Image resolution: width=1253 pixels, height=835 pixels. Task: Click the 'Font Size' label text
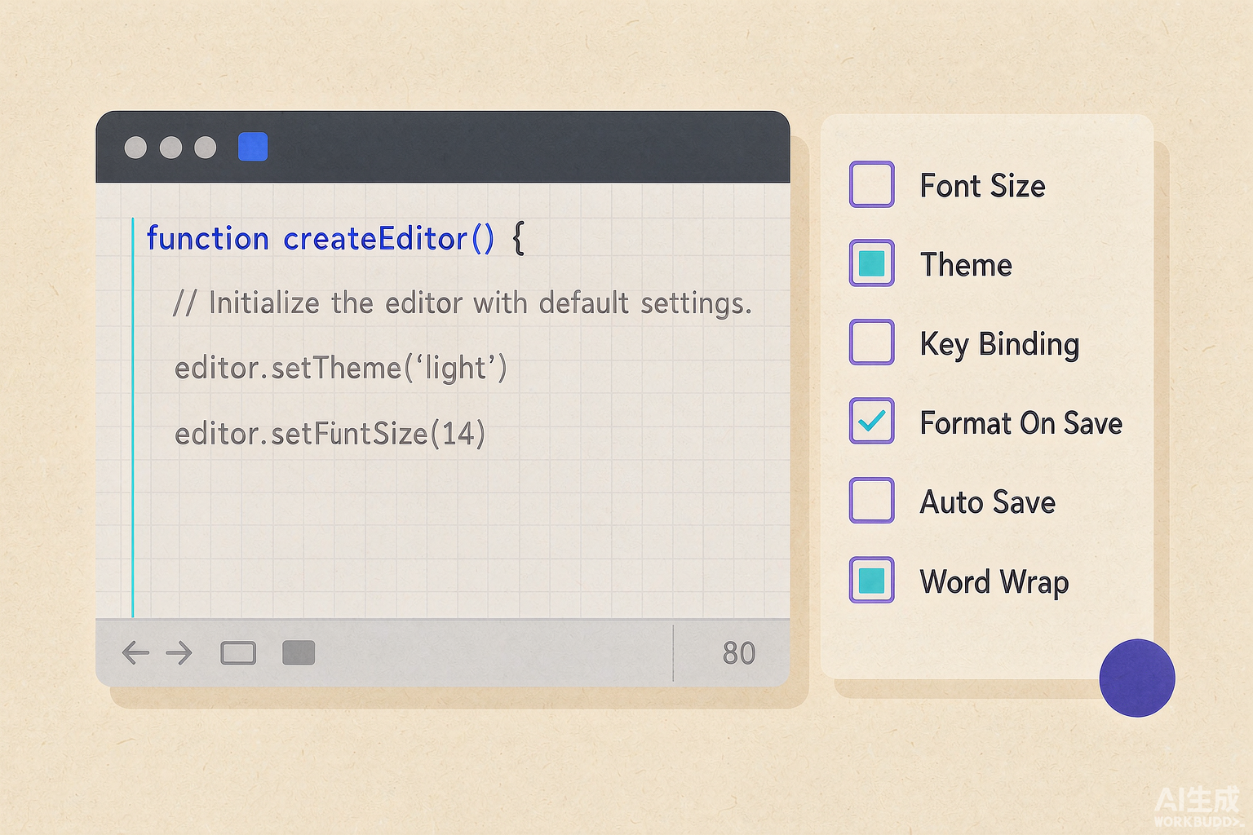(983, 186)
